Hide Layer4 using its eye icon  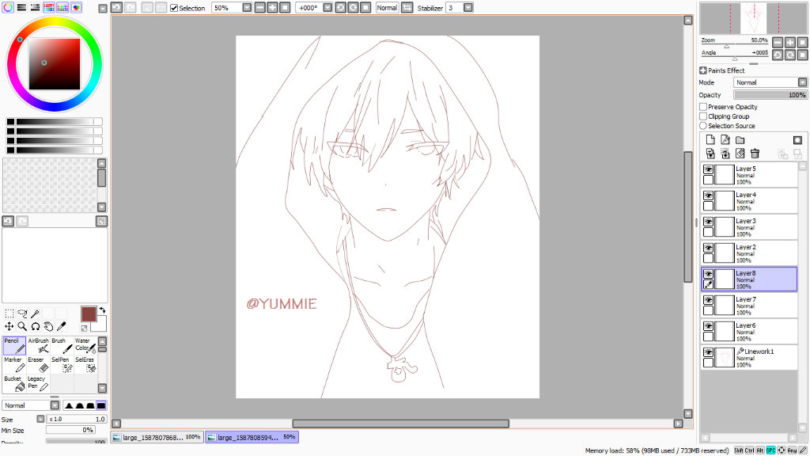point(708,196)
